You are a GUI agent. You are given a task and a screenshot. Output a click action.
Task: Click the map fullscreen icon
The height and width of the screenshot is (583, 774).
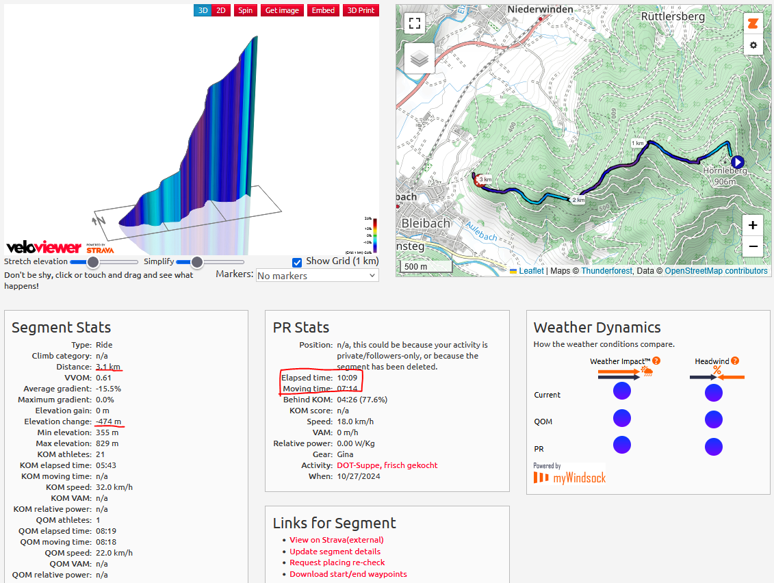[414, 23]
